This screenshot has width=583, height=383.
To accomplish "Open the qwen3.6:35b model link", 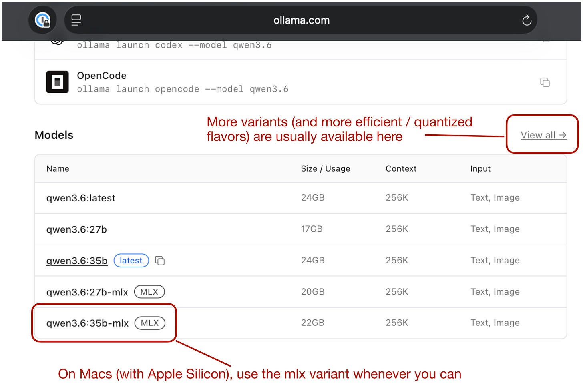I will pyautogui.click(x=77, y=261).
